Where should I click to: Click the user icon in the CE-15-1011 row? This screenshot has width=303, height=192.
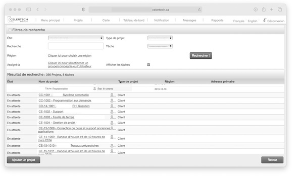click(x=112, y=151)
